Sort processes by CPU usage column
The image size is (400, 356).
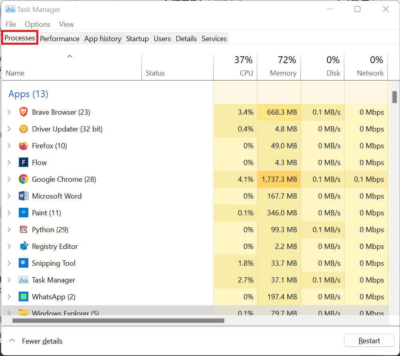tap(235, 67)
